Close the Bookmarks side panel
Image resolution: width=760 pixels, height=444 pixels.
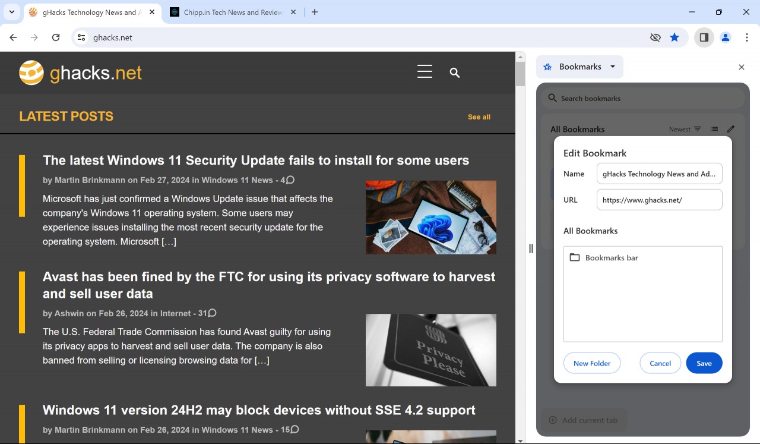pyautogui.click(x=741, y=67)
